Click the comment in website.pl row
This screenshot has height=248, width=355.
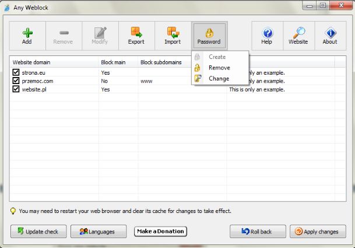pos(256,89)
